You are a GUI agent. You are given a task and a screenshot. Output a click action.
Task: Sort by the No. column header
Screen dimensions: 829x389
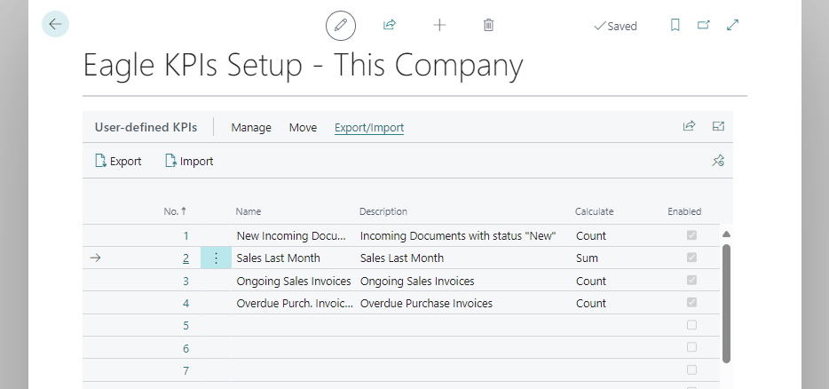tap(174, 211)
